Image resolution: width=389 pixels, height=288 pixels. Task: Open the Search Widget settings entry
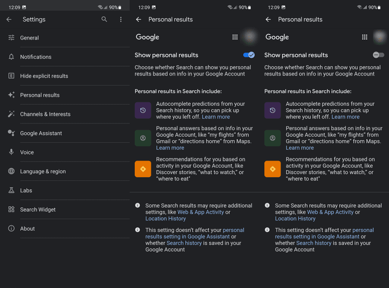(x=38, y=210)
